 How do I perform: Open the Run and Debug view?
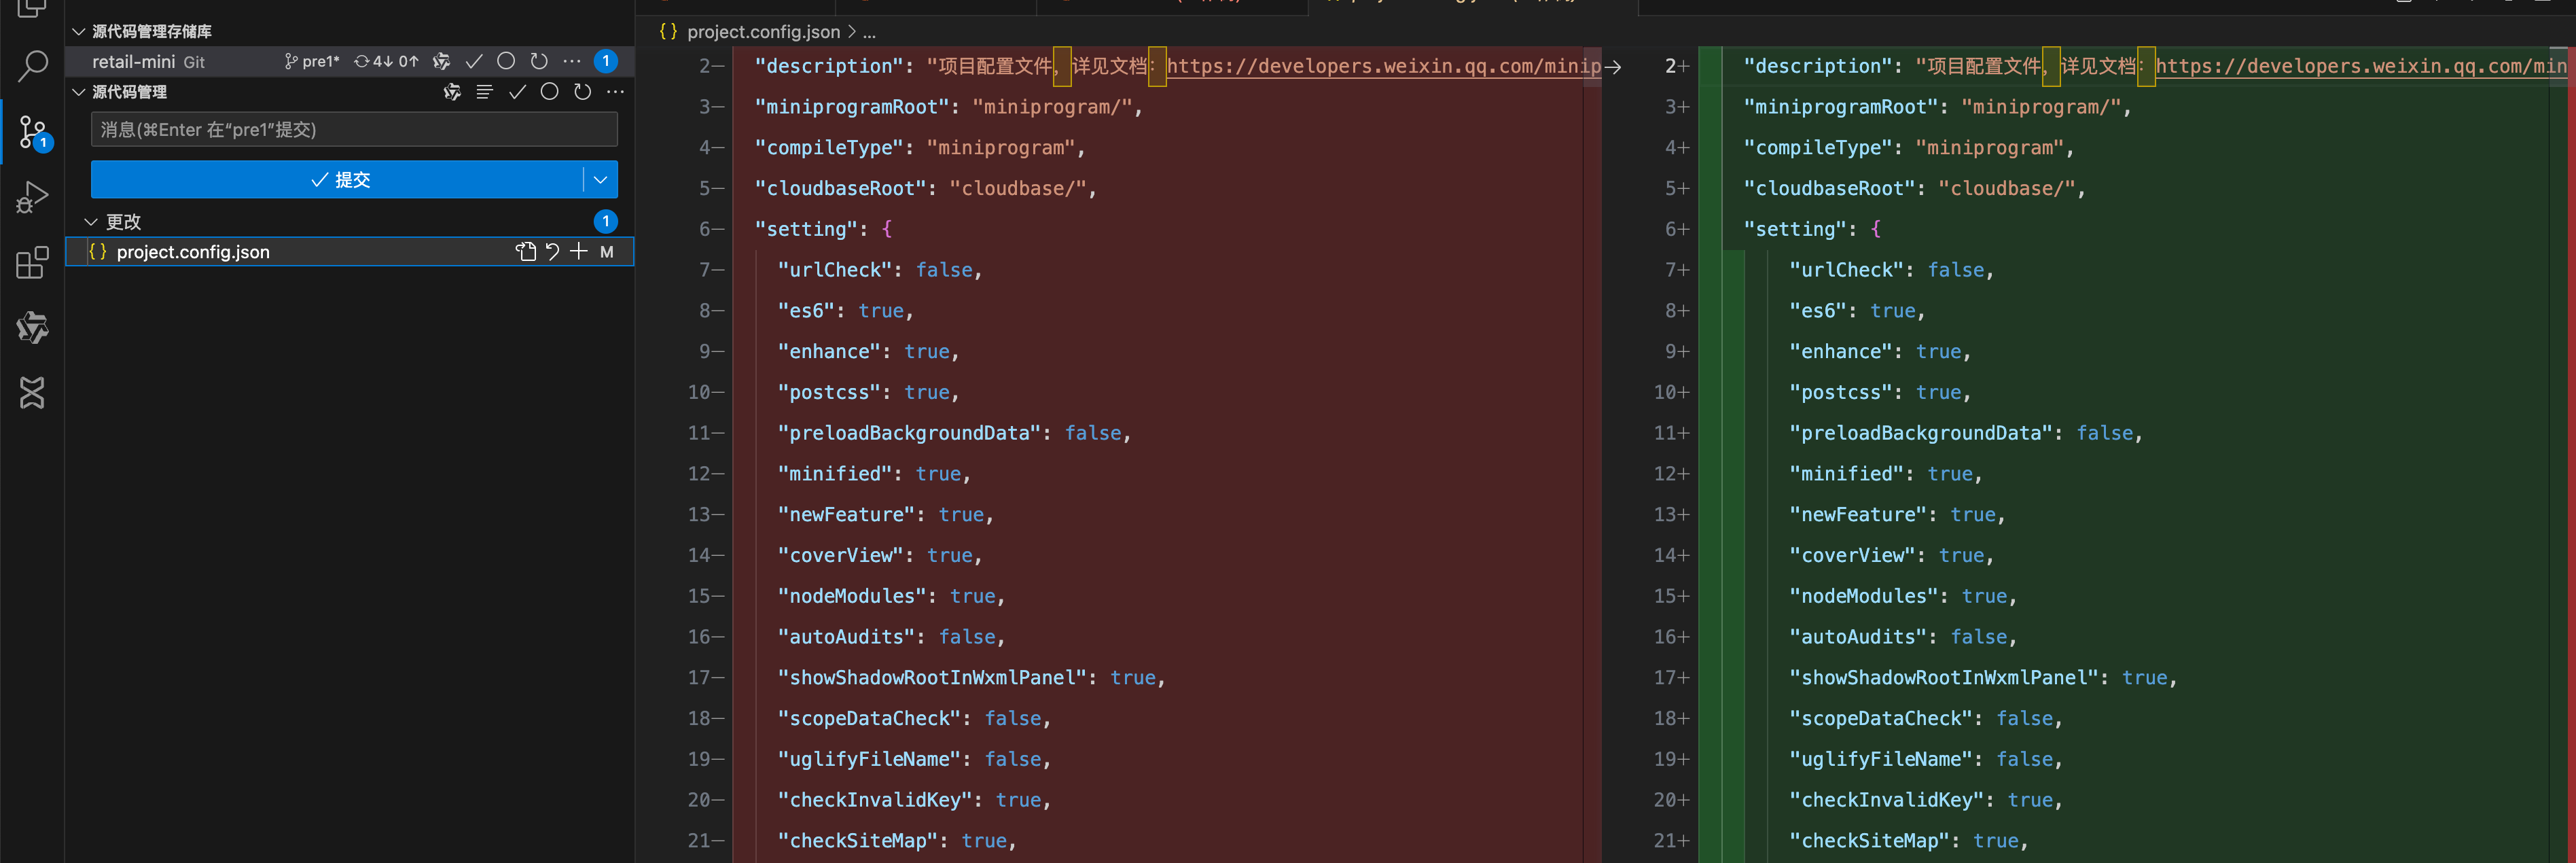point(32,197)
